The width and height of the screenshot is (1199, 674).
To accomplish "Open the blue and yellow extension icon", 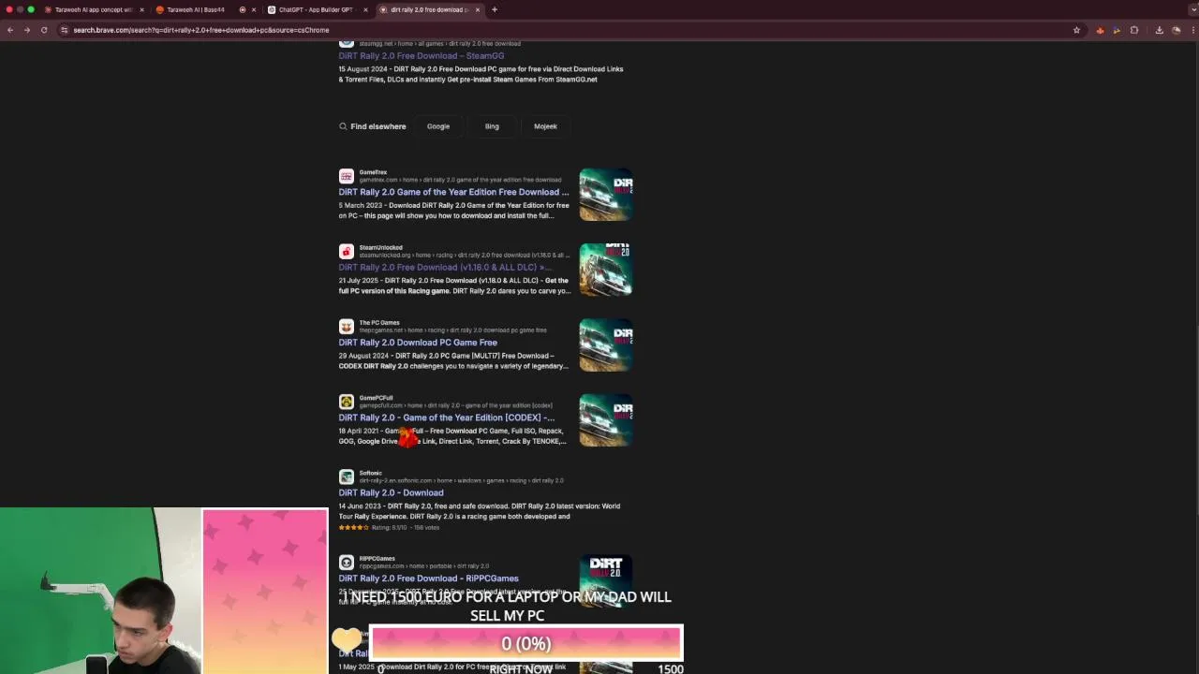I will tap(1117, 30).
